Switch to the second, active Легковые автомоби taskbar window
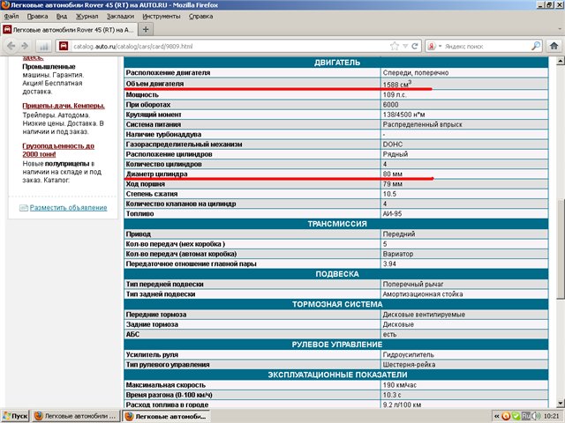This screenshot has height=423, width=565. (x=166, y=416)
